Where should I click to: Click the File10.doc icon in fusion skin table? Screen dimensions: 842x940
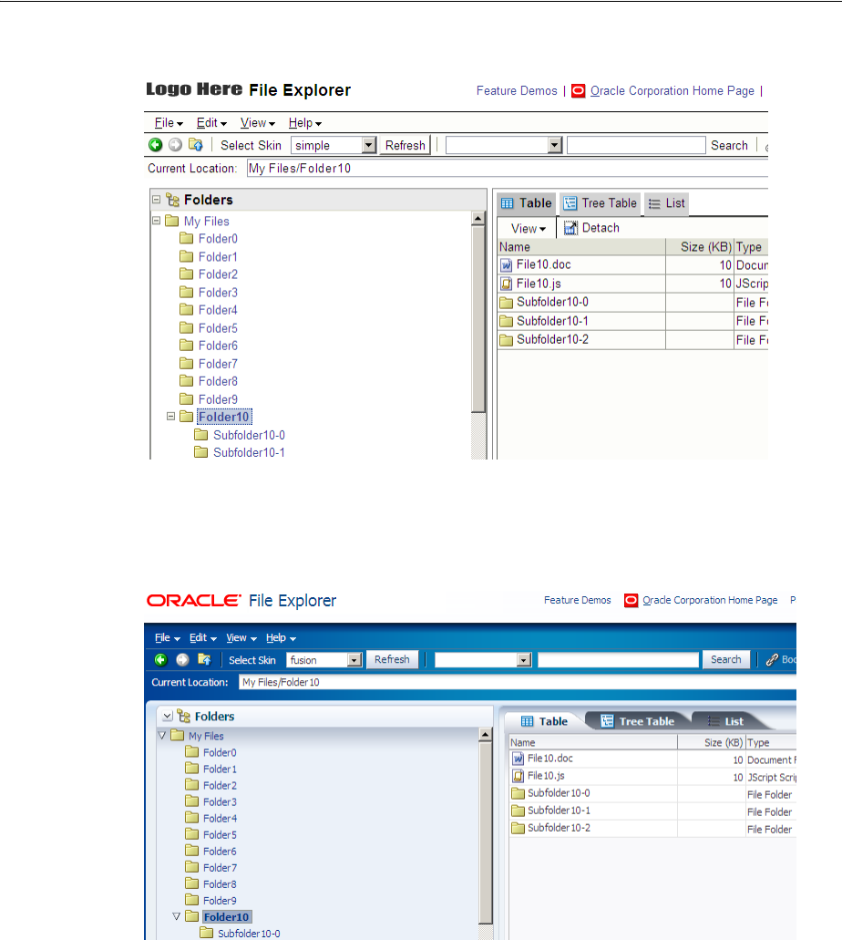(519, 759)
